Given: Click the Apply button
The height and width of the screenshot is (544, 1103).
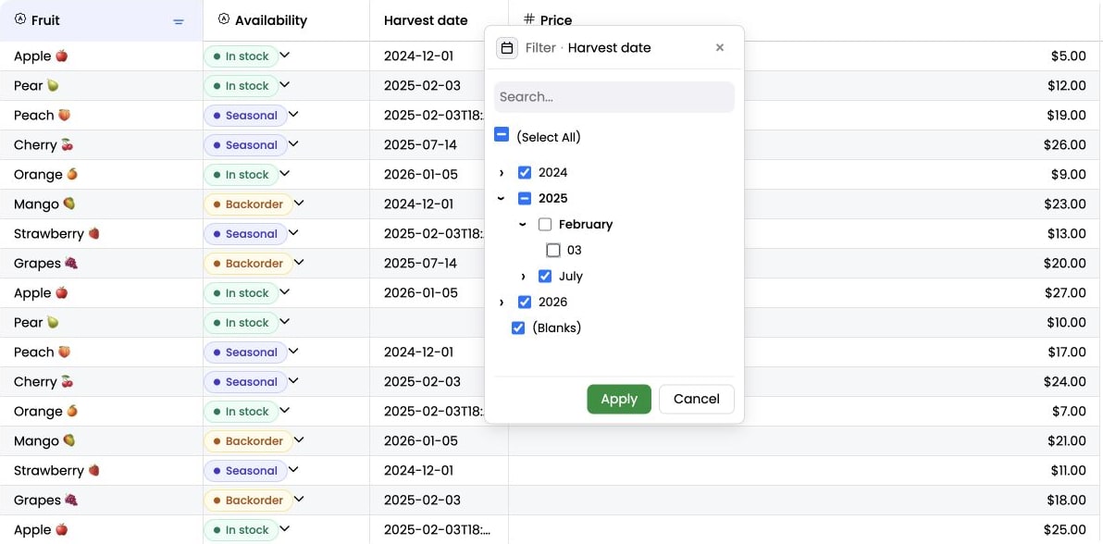Looking at the screenshot, I should tap(619, 399).
